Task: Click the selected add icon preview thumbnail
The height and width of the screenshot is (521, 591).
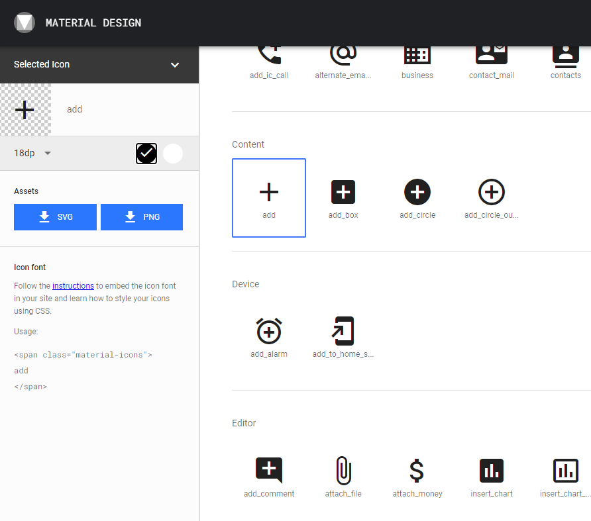Action: point(25,110)
